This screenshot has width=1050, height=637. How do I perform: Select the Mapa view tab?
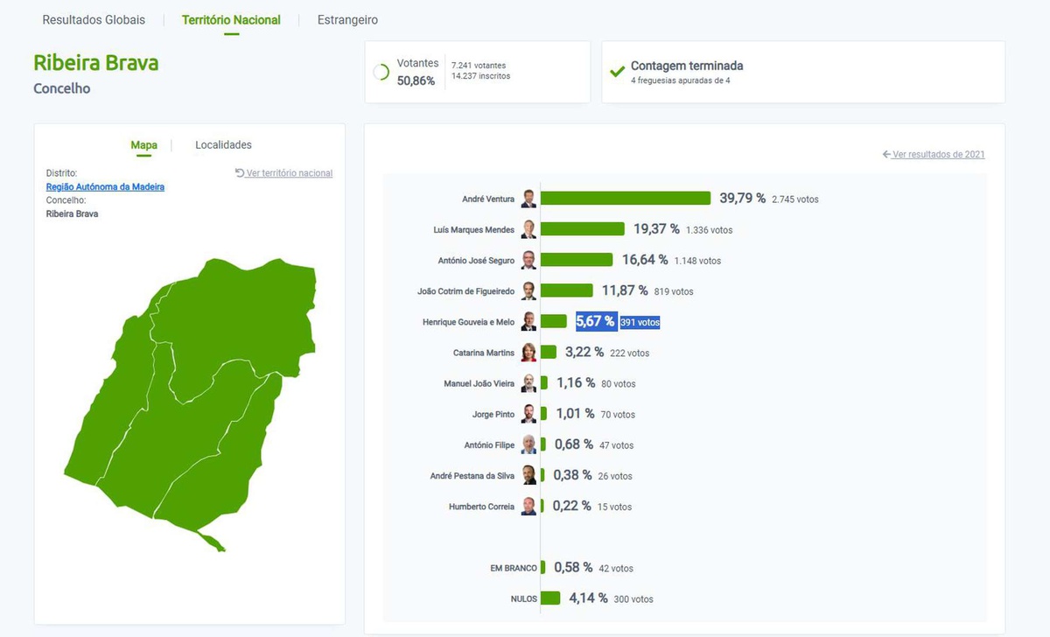[x=143, y=144]
